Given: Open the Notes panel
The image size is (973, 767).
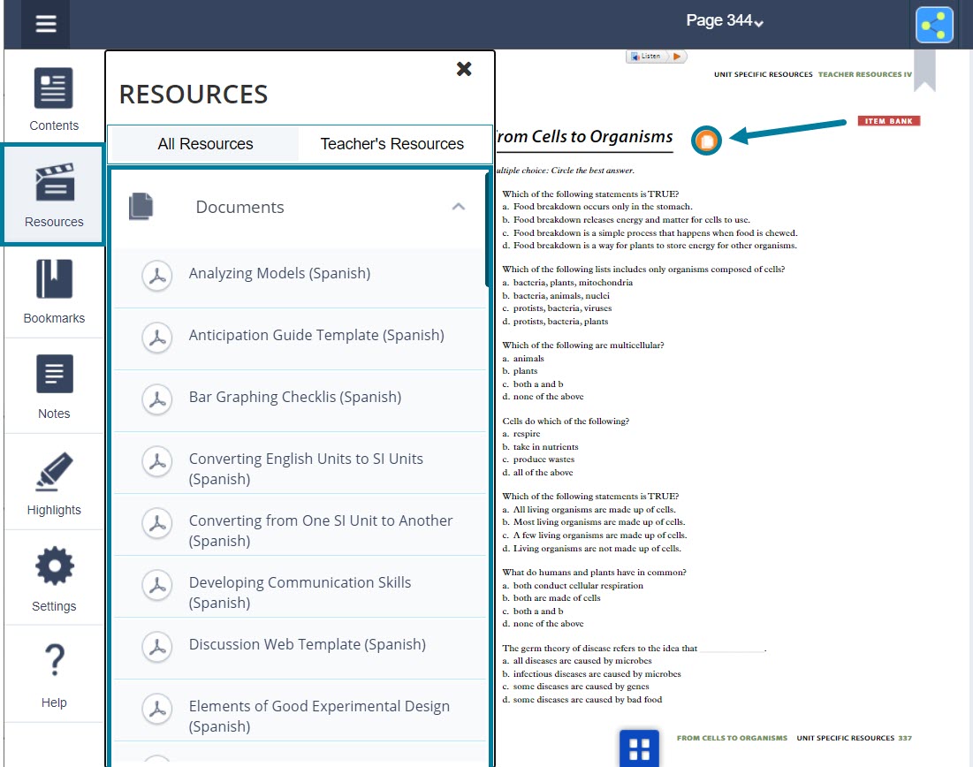Looking at the screenshot, I should [54, 387].
